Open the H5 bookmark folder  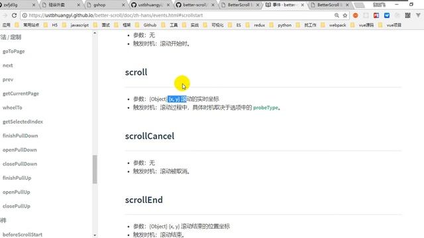pyautogui.click(x=52, y=25)
